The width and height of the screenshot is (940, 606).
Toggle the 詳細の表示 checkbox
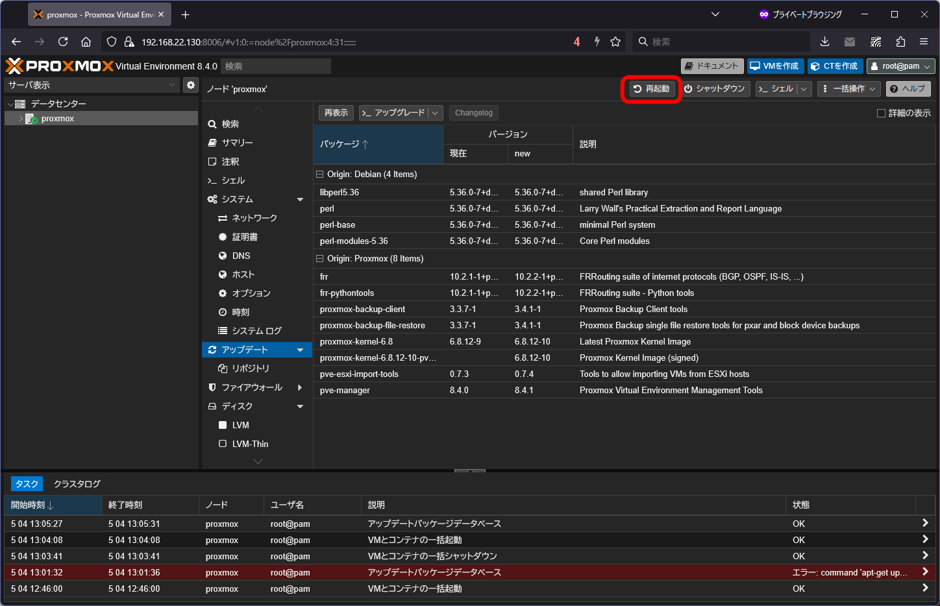tap(881, 113)
